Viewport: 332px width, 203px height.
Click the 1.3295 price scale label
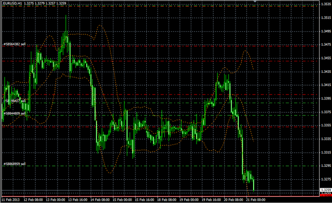click(326, 166)
